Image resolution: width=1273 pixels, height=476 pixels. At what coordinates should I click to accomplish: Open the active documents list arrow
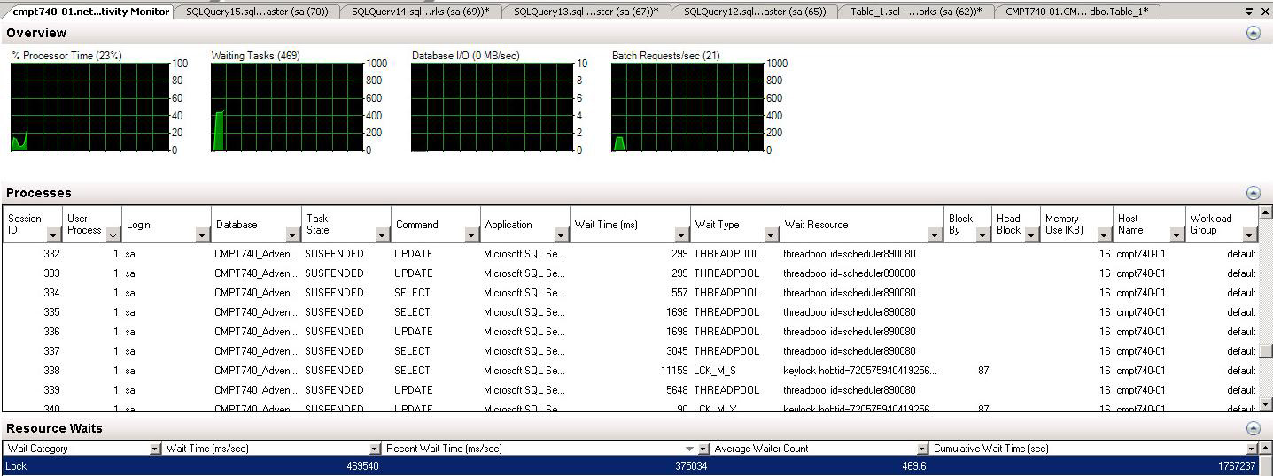click(1249, 12)
